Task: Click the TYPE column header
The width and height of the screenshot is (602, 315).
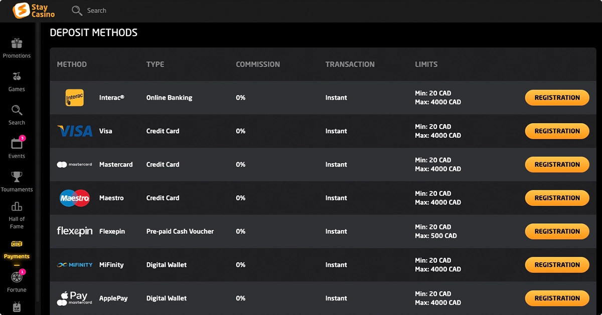Action: click(155, 64)
